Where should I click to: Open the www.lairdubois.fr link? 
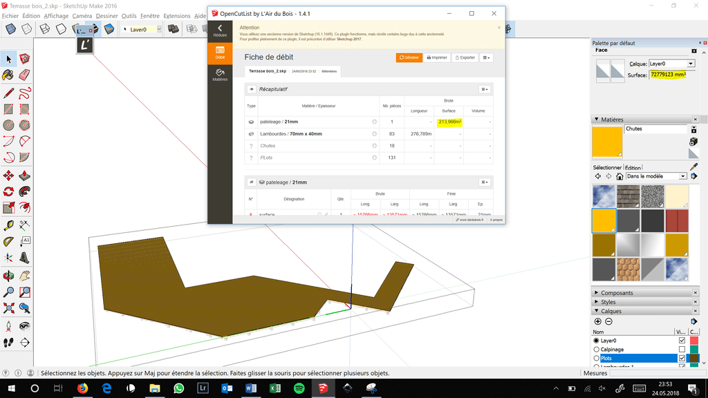coord(469,220)
